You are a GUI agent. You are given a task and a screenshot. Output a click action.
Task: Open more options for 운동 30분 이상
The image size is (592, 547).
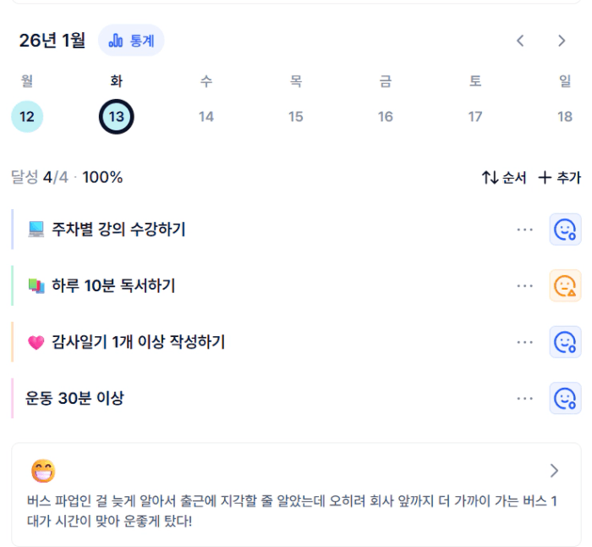(525, 398)
